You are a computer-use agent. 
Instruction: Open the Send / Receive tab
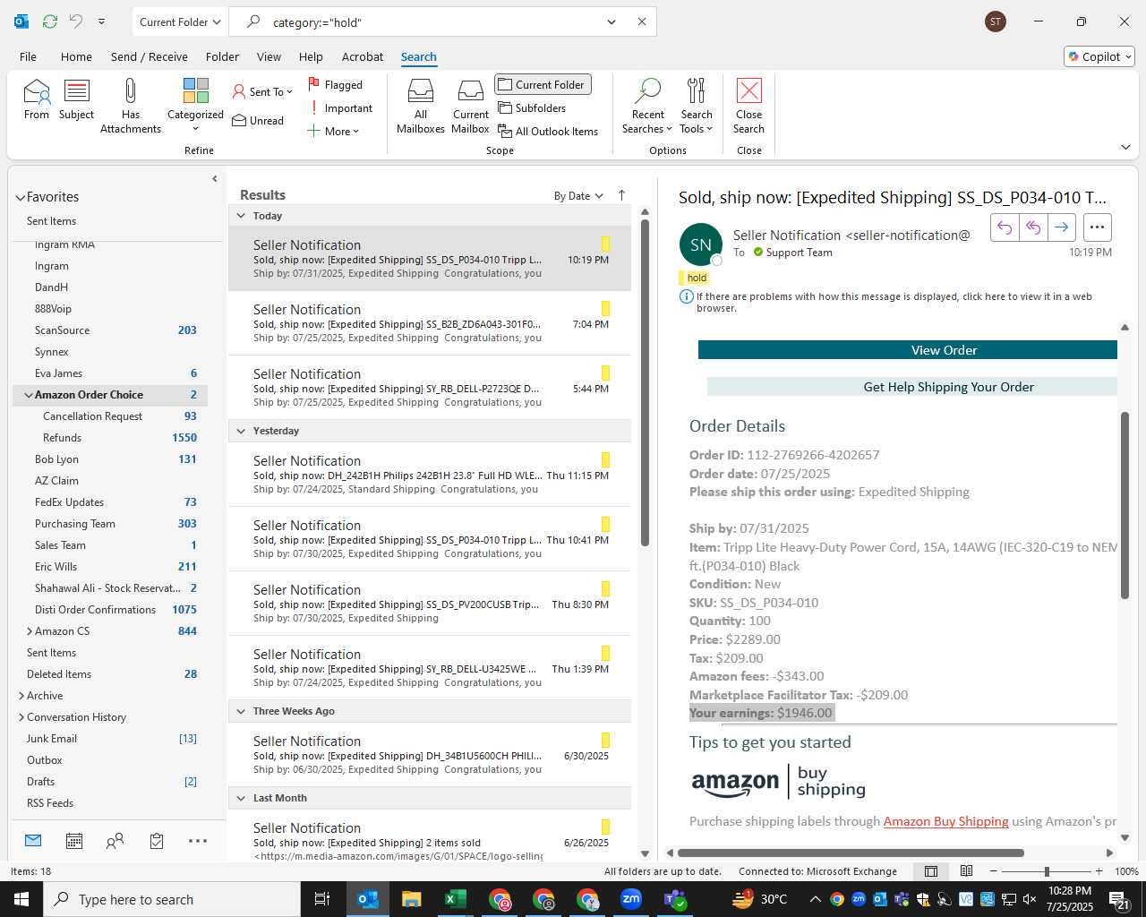pos(150,56)
